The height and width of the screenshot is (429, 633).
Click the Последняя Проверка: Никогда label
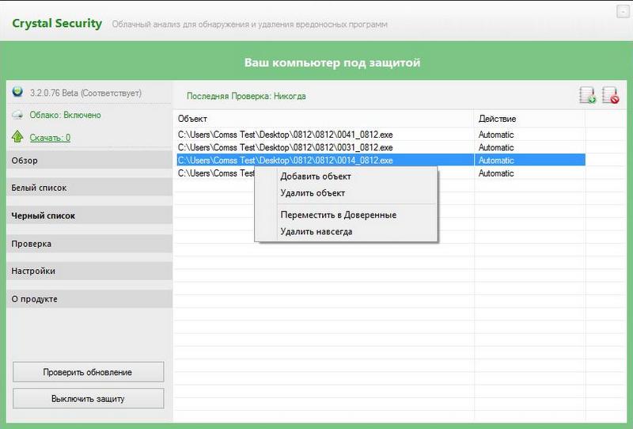[246, 96]
